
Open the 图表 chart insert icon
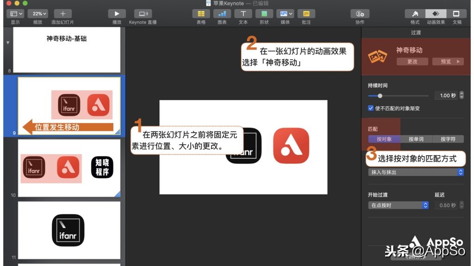coord(222,13)
